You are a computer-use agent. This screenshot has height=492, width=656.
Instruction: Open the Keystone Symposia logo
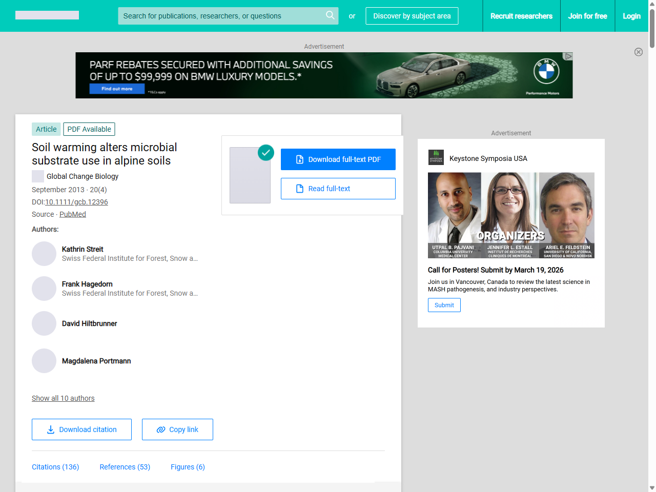pos(436,157)
